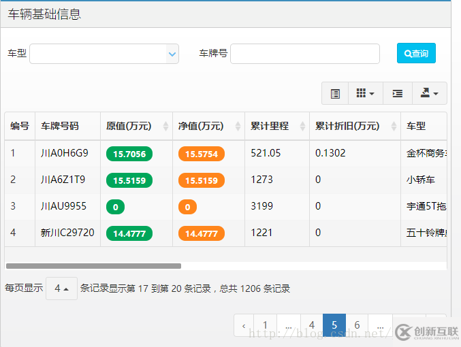
Task: Click depreciation value 0.1302
Action: point(330,153)
